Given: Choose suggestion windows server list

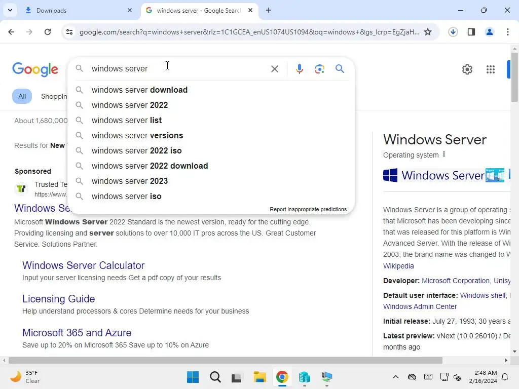Looking at the screenshot, I should pyautogui.click(x=211, y=121).
